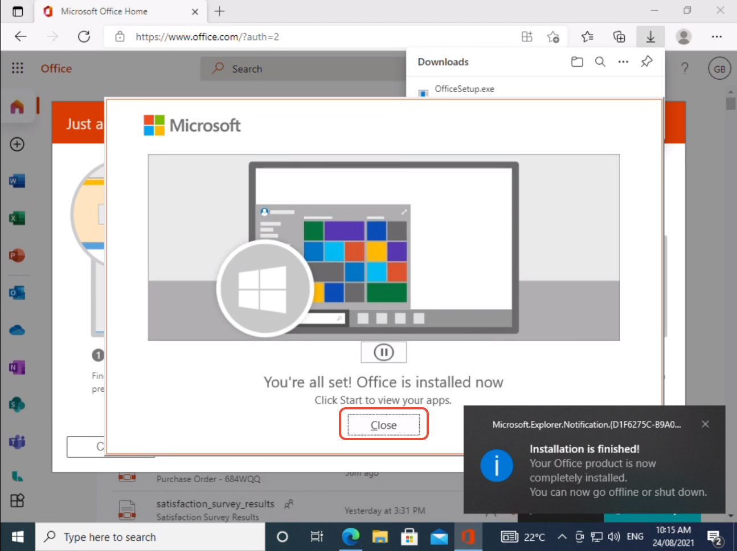Image resolution: width=737 pixels, height=551 pixels.
Task: Open downloads folder icon in Downloads panel
Action: point(577,61)
